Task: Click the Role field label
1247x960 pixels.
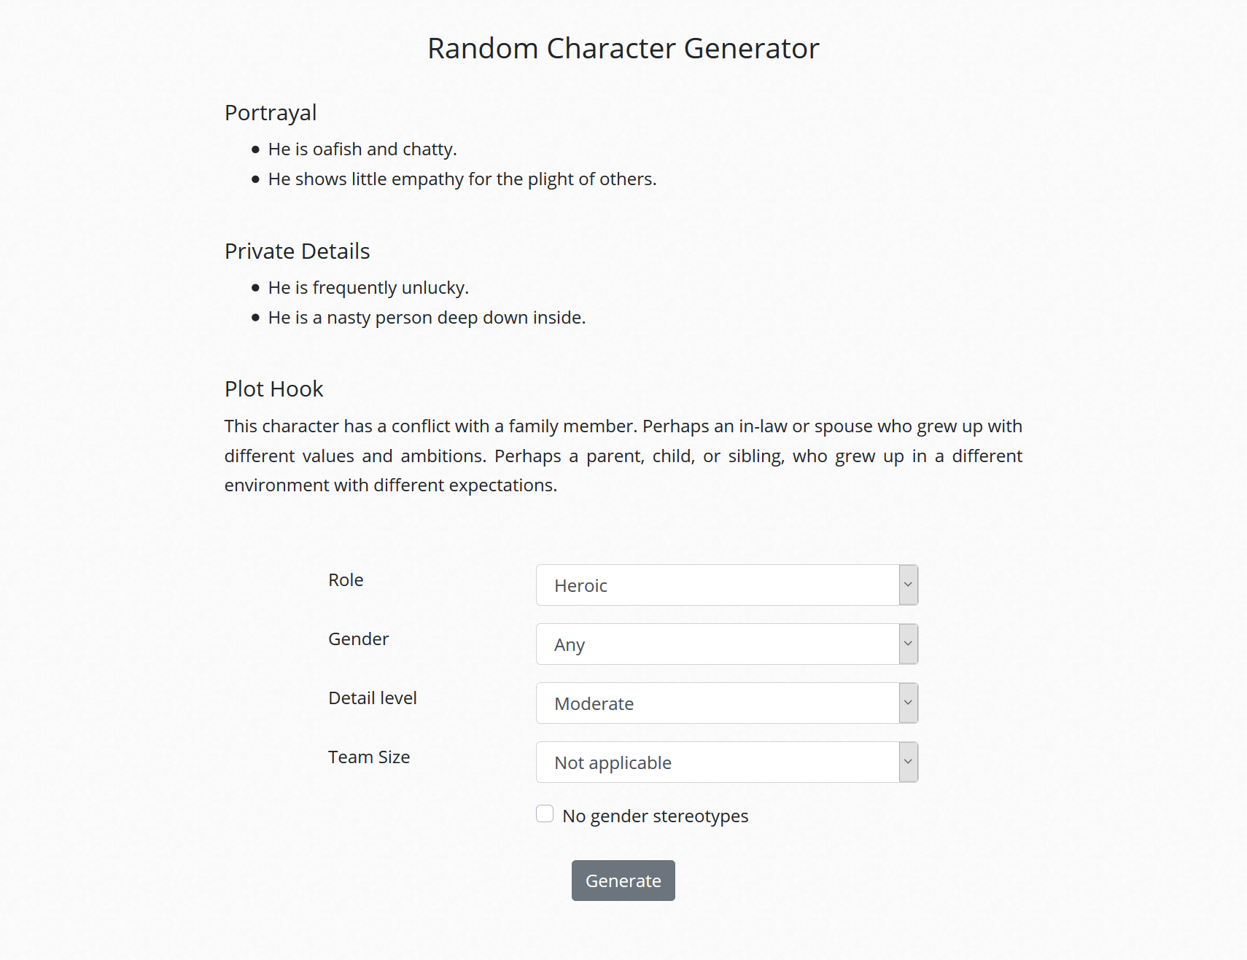Action: coord(346,580)
